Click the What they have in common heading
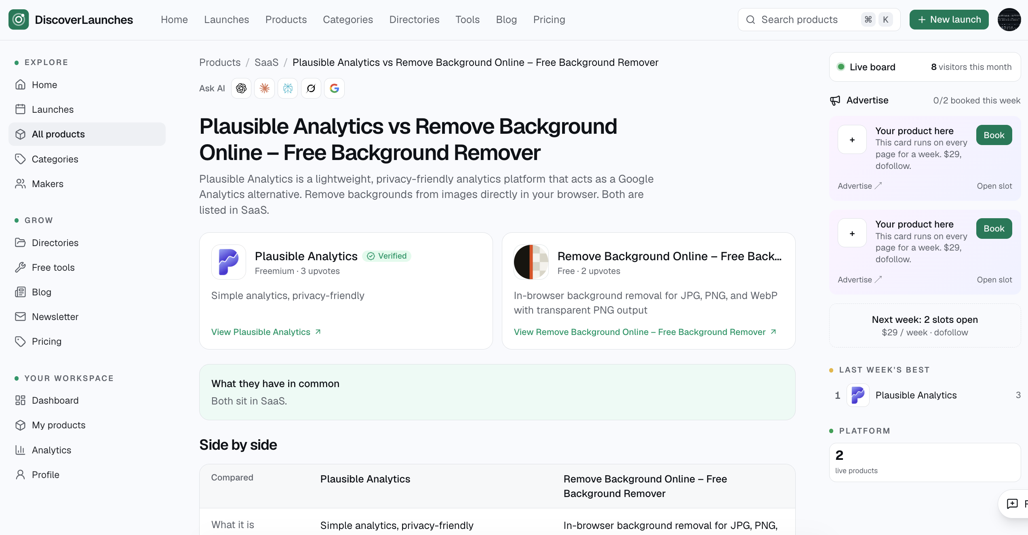 tap(276, 383)
